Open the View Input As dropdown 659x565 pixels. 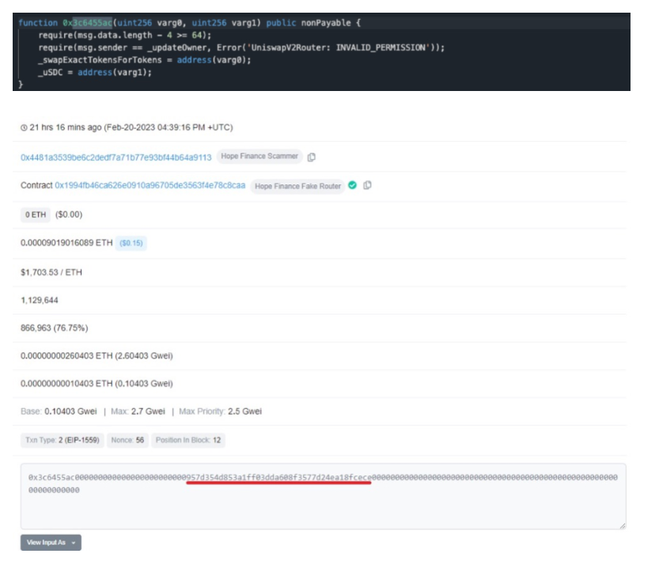(x=51, y=543)
